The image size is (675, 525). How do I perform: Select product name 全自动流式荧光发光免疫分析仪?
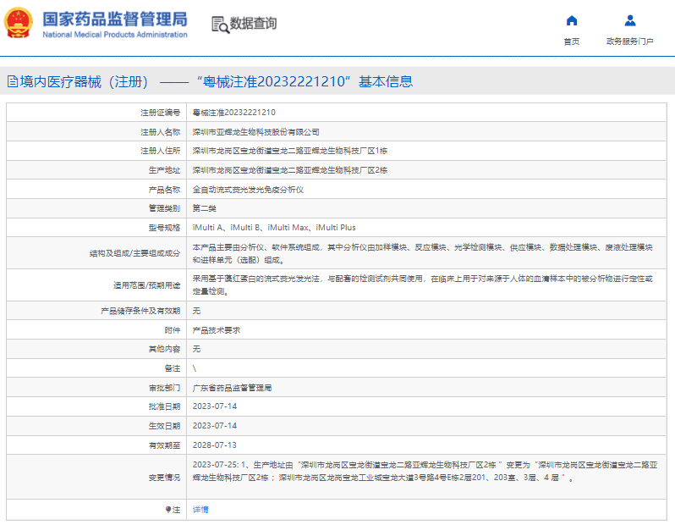click(248, 190)
